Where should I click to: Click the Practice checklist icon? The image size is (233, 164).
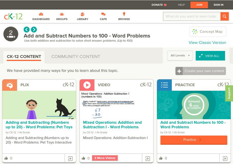pos(164,85)
